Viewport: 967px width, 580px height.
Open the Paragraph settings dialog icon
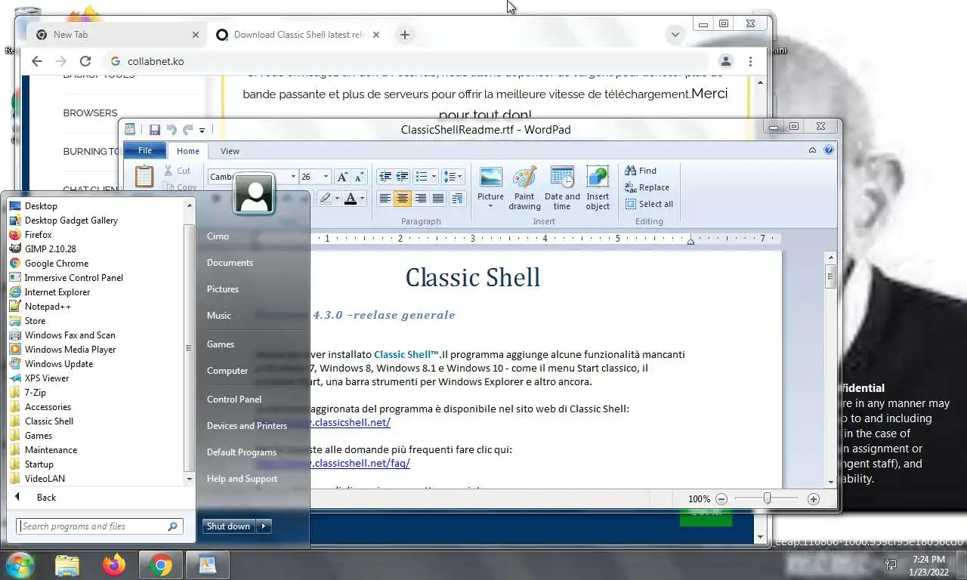(457, 199)
